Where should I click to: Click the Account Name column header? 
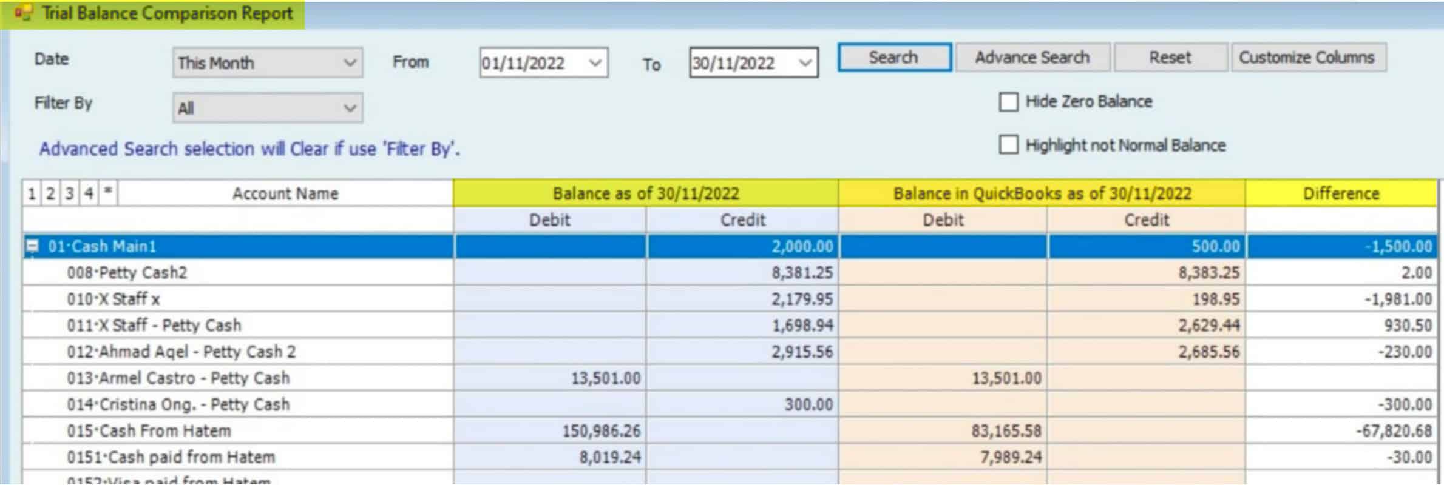point(285,193)
